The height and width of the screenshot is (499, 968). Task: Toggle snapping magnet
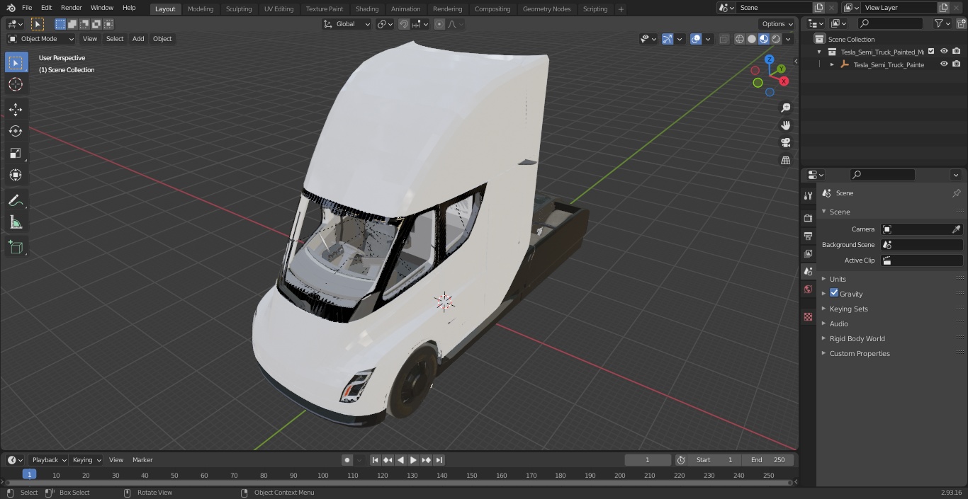pyautogui.click(x=404, y=24)
